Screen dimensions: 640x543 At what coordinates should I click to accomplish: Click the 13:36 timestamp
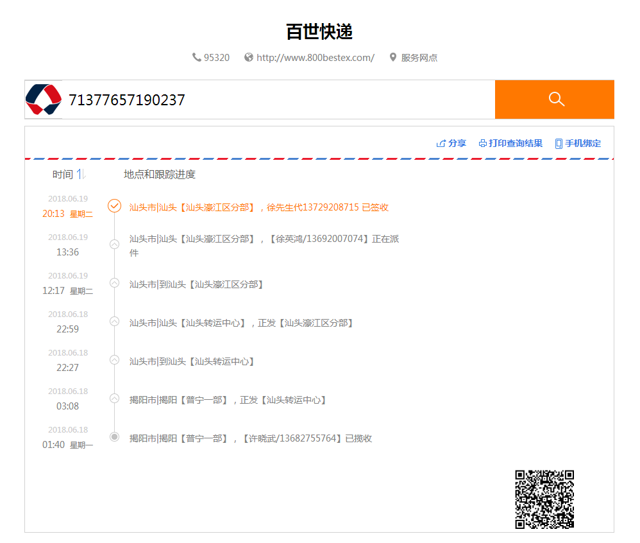point(68,252)
